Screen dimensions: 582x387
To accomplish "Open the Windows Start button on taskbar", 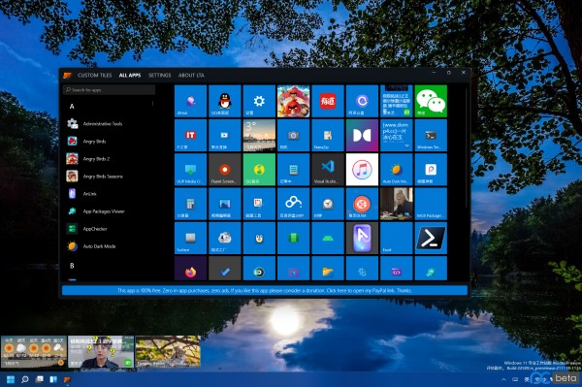I will [x=11, y=379].
